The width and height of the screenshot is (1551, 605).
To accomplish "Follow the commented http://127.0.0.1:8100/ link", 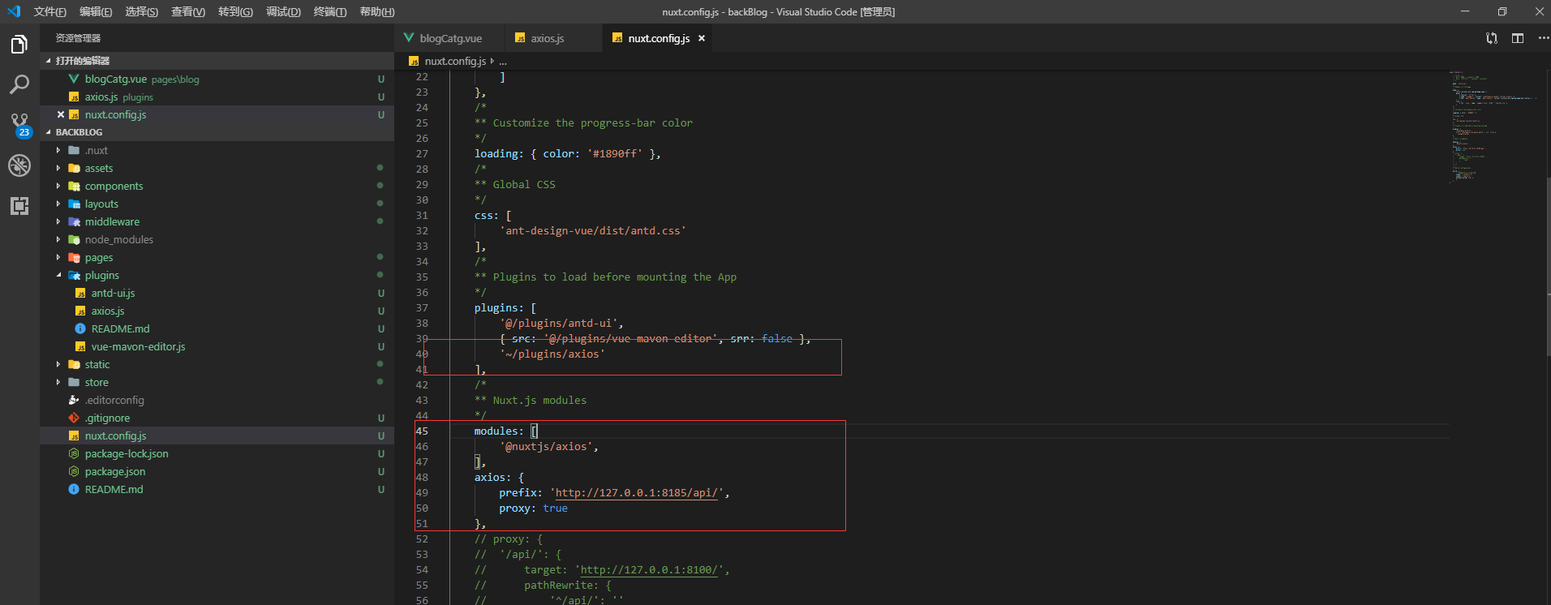I will pos(650,570).
